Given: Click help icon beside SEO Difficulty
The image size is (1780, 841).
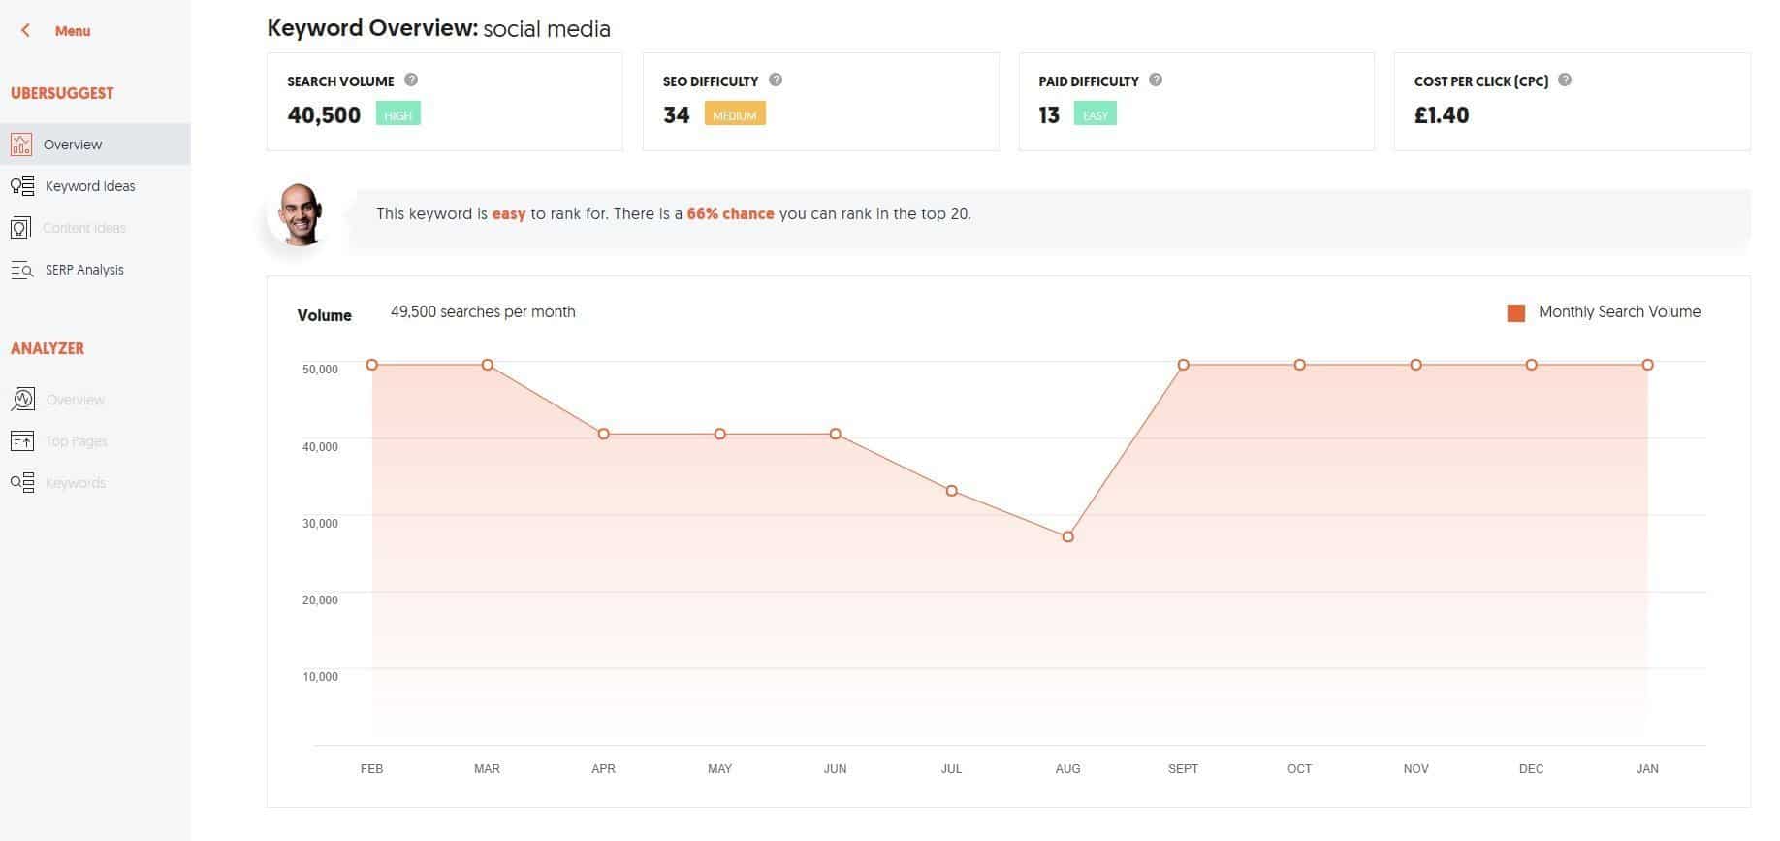Looking at the screenshot, I should coord(776,81).
